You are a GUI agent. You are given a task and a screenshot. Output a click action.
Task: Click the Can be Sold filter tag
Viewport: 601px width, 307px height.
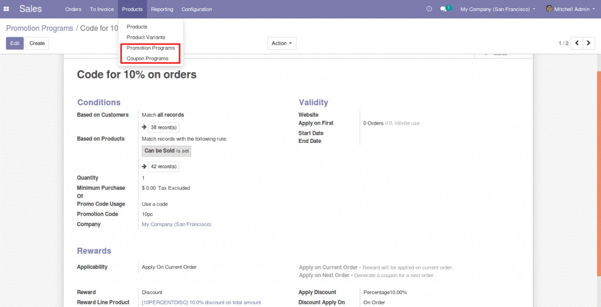coord(167,151)
